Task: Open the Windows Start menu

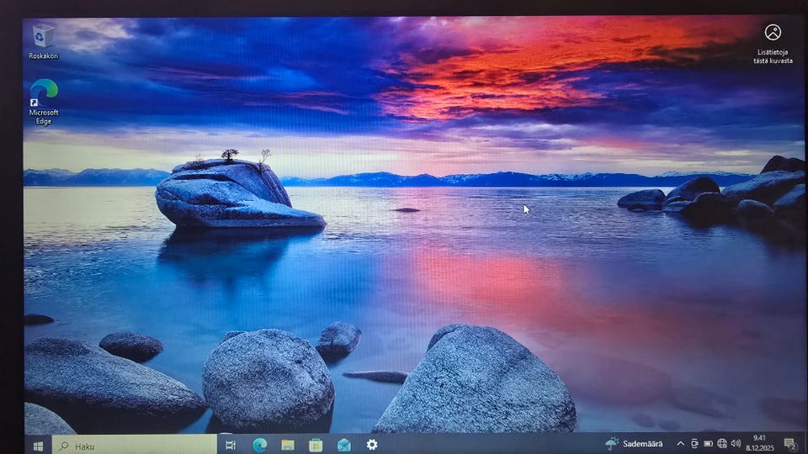Action: [38, 446]
